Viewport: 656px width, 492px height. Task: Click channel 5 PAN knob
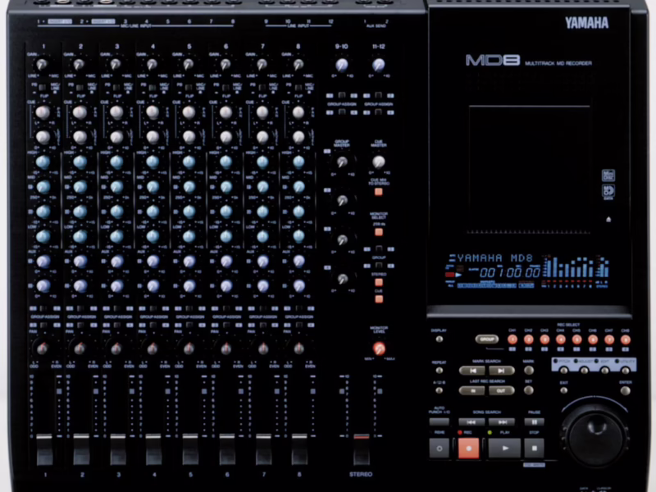(189, 348)
